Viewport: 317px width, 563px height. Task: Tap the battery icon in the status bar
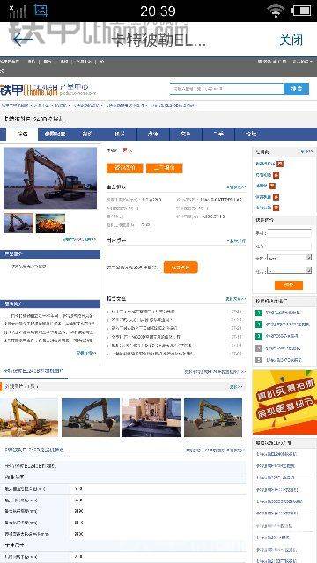(x=301, y=11)
